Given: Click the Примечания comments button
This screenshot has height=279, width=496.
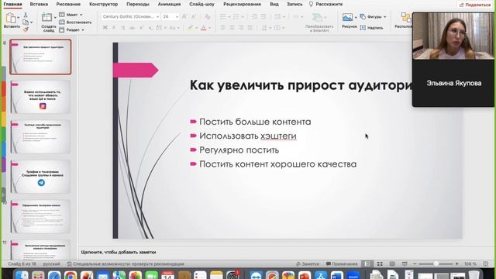Looking at the screenshot, I should (342, 263).
